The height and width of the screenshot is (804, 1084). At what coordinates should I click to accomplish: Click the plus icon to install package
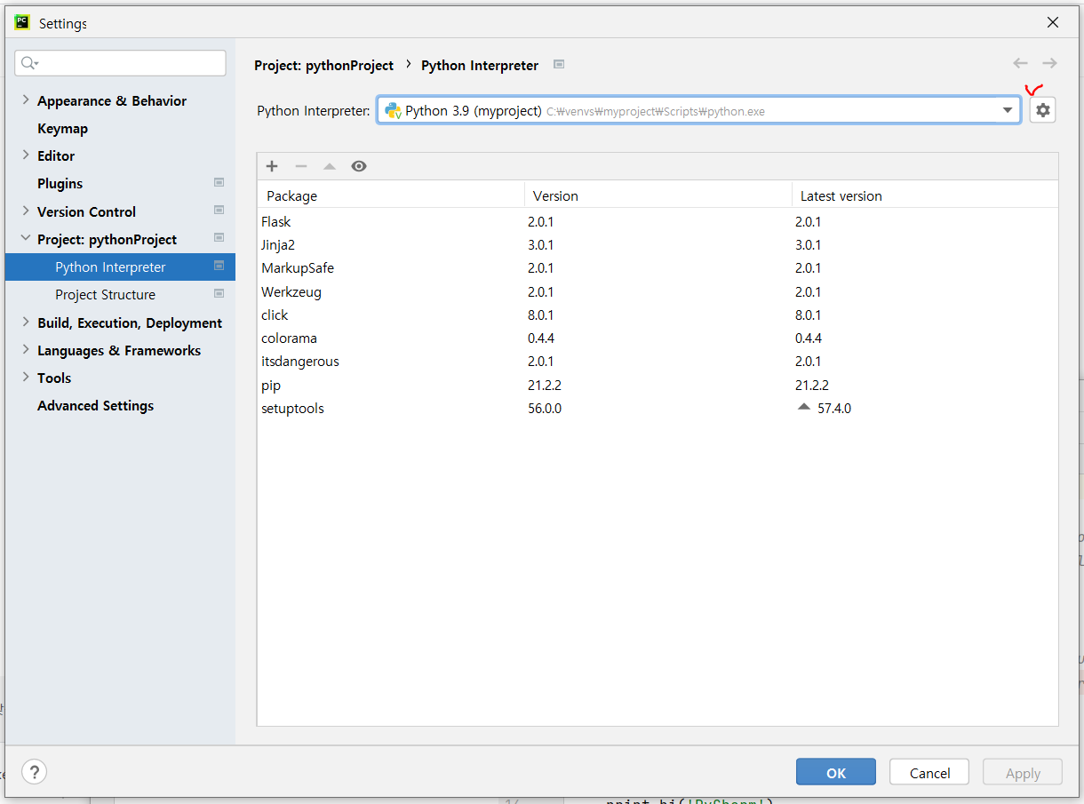tap(272, 166)
